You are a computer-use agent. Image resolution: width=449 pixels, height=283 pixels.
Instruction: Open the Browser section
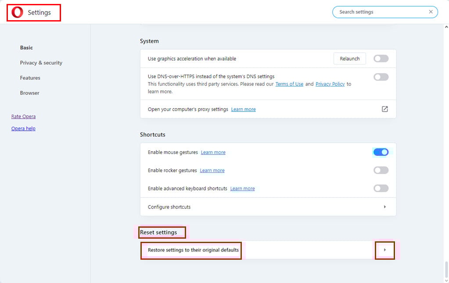[x=29, y=93]
